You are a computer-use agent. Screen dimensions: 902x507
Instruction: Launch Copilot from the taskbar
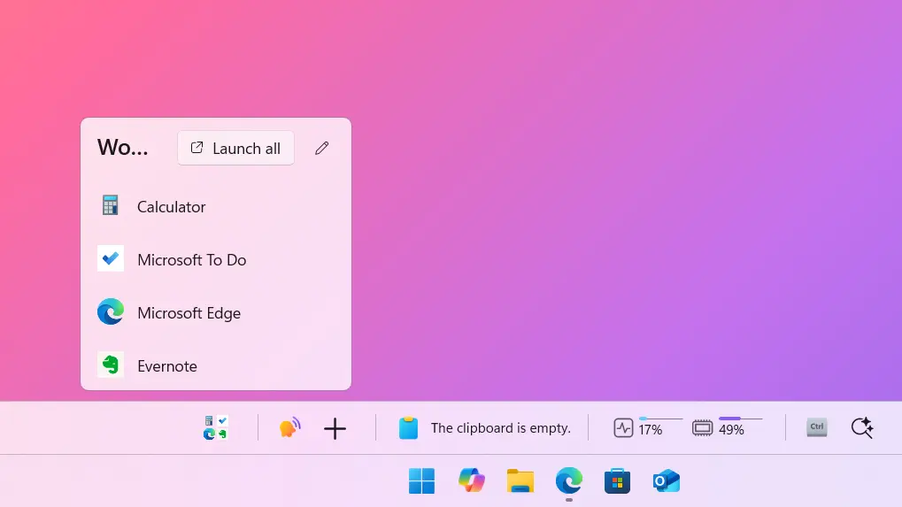(471, 480)
